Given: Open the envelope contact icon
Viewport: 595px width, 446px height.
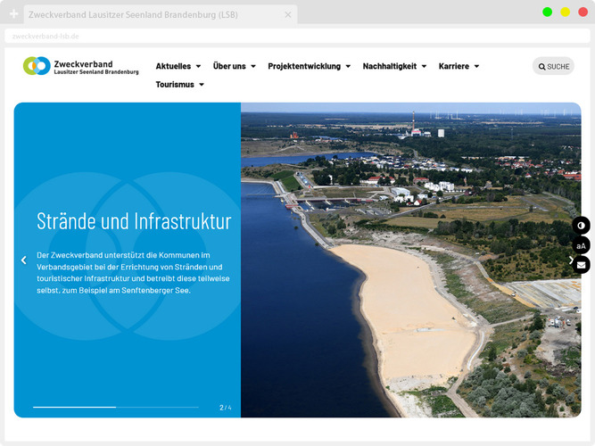Looking at the screenshot, I should (581, 265).
